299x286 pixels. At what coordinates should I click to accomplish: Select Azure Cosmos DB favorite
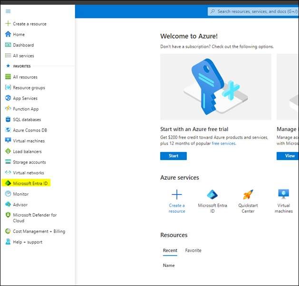click(x=29, y=130)
